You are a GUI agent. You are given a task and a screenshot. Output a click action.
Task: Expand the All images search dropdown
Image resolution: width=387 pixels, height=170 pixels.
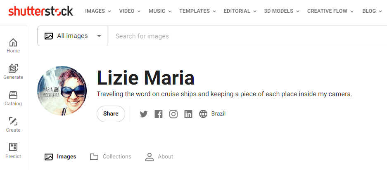[73, 36]
